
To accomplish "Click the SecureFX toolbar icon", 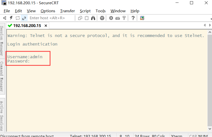I will pos(142,18).
